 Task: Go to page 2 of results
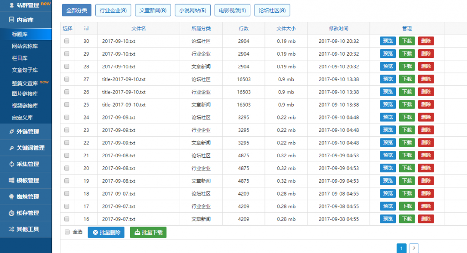414,248
